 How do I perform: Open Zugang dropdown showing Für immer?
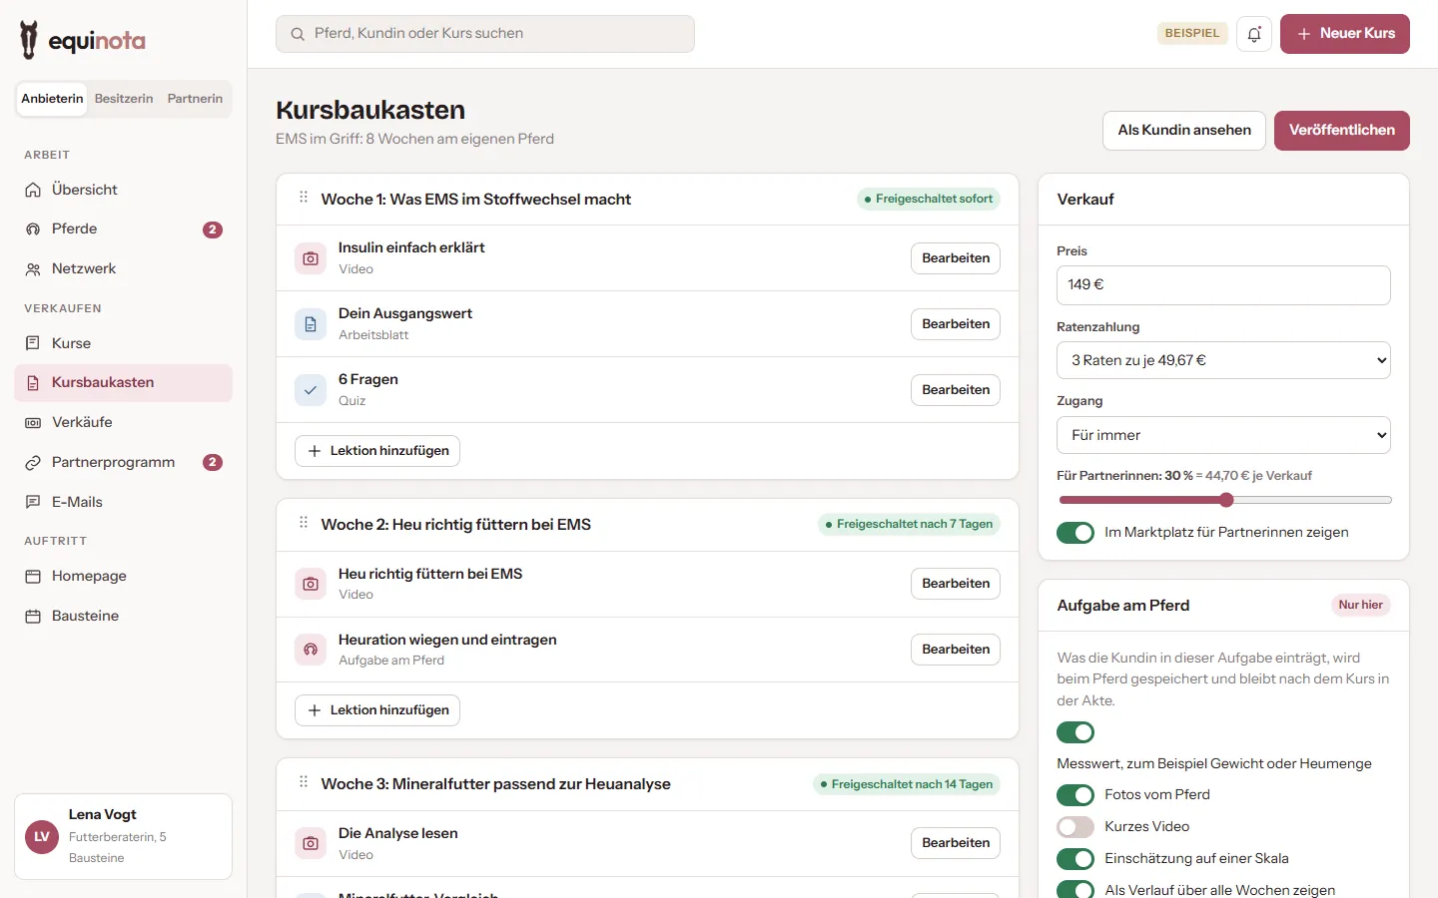click(x=1223, y=435)
